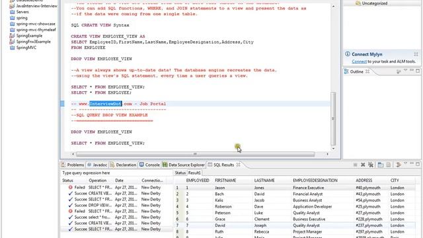
Task: Open the Outline view menu
Action: [405, 71]
